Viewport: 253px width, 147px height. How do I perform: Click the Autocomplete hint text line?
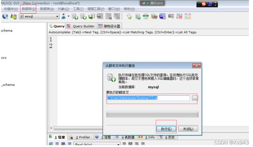pos(123,32)
